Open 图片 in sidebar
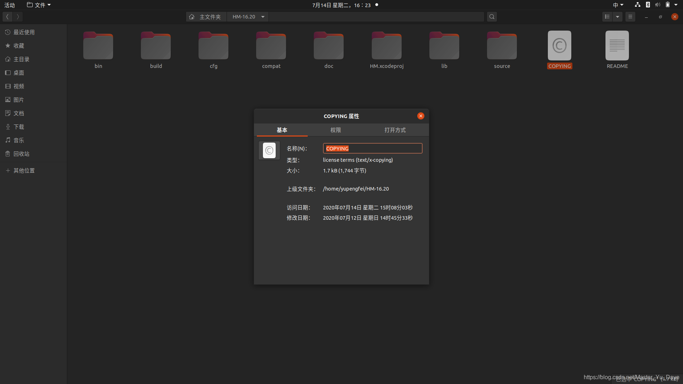 33,100
